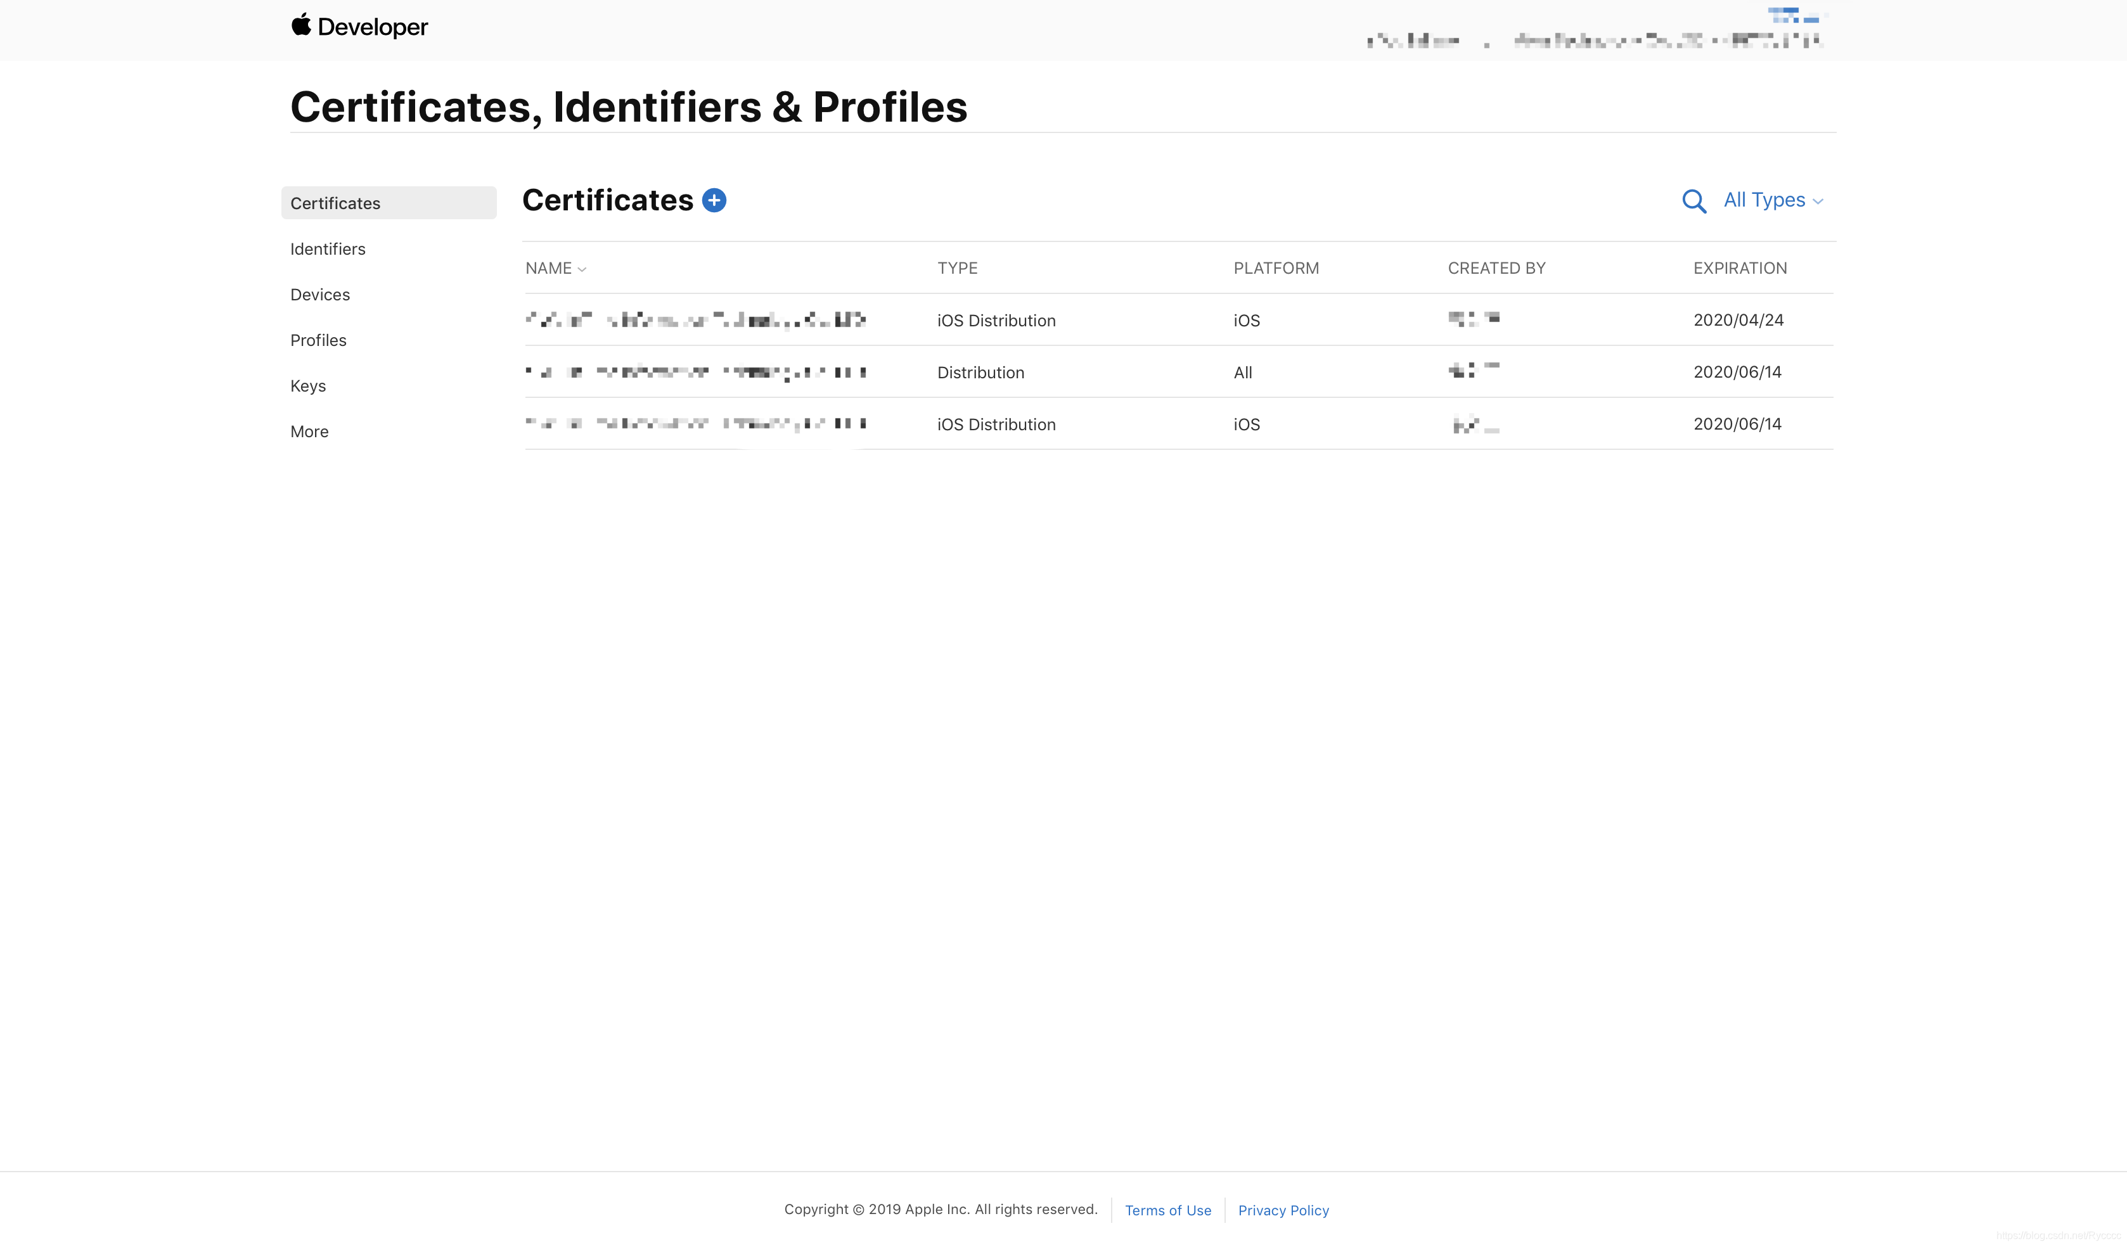Image resolution: width=2127 pixels, height=1247 pixels.
Task: Click iOS Distribution type in first row
Action: tap(996, 321)
